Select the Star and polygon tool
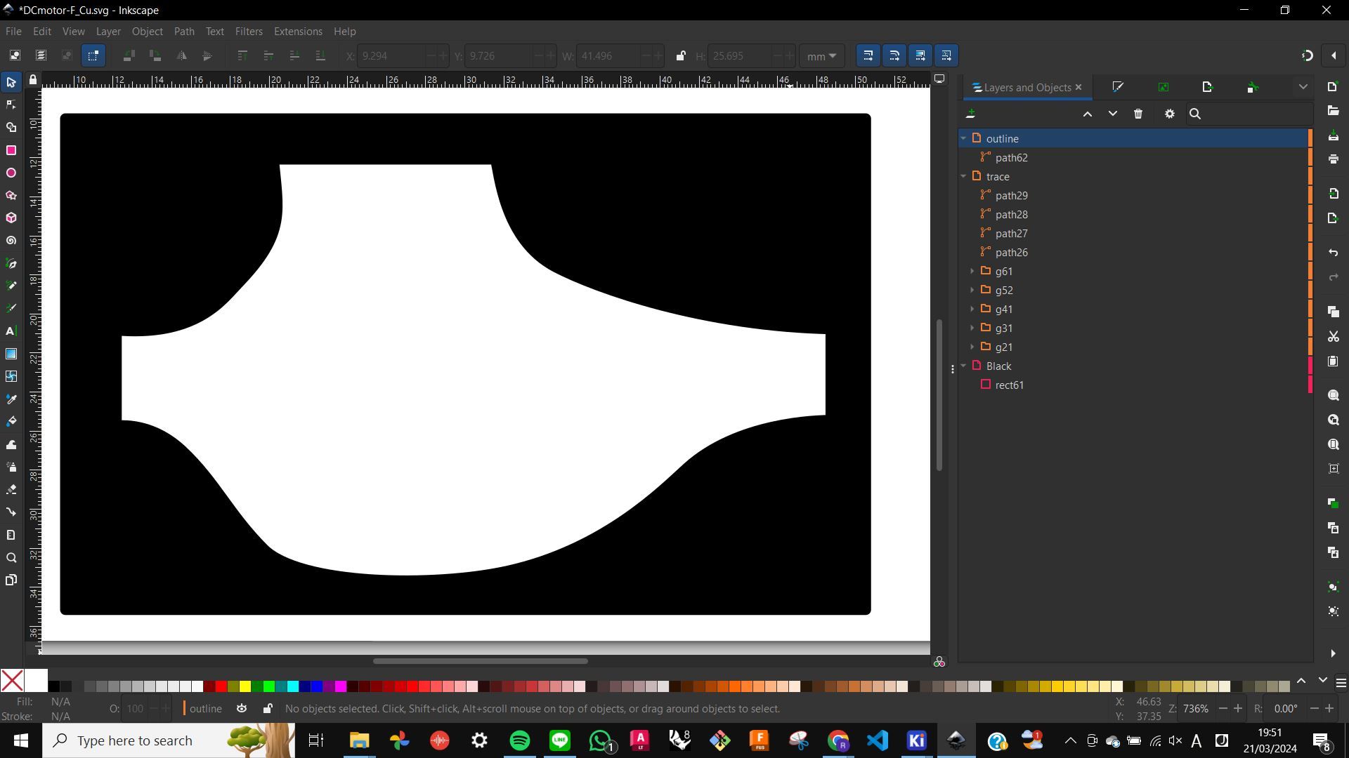Image resolution: width=1349 pixels, height=758 pixels. [11, 195]
